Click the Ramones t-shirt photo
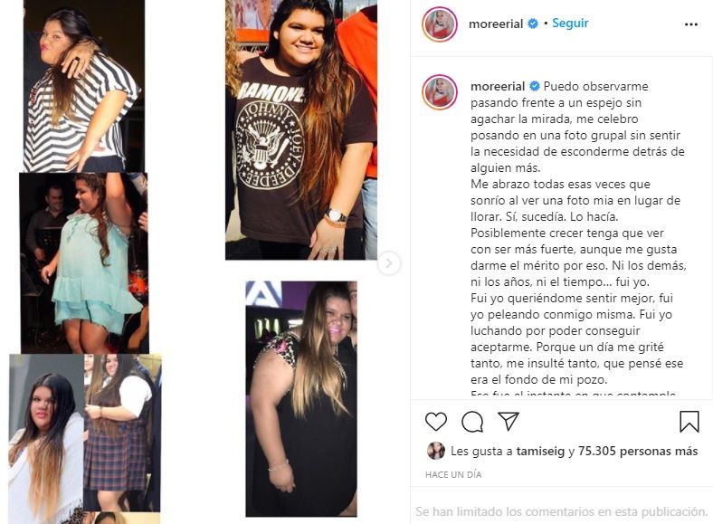Image resolution: width=713 pixels, height=524 pixels. click(301, 129)
